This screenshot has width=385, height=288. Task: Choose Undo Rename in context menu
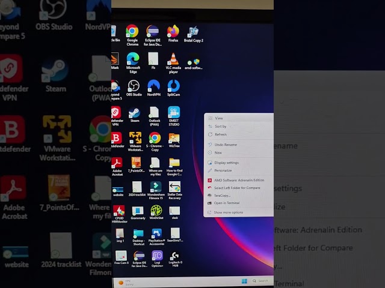click(239, 145)
